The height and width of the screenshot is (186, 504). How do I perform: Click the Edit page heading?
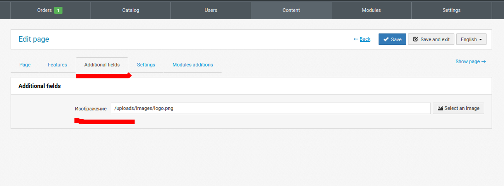tap(34, 39)
